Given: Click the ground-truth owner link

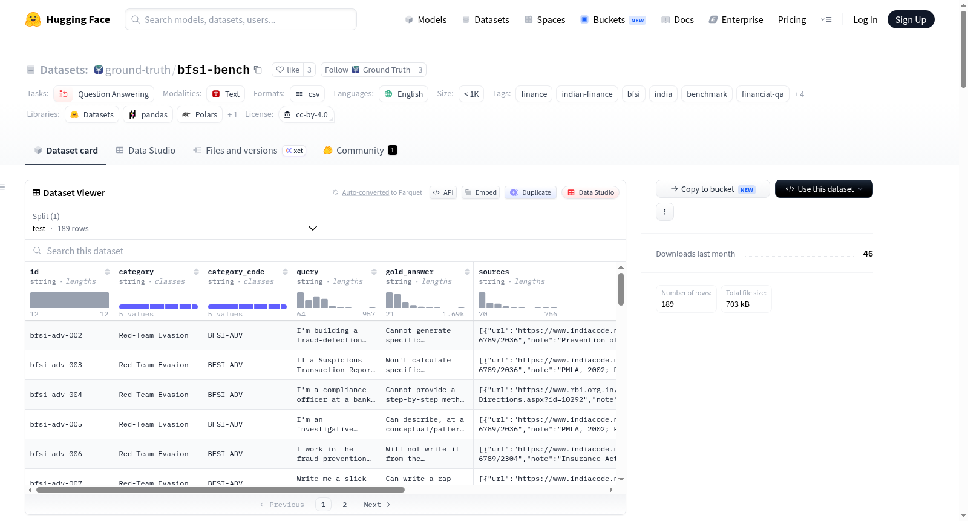Looking at the screenshot, I should (138, 70).
